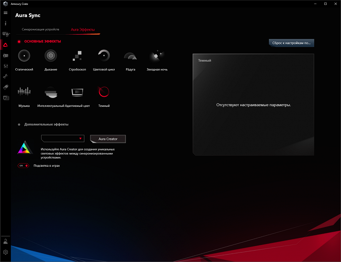Choose the Темный dark effect icon

click(104, 91)
